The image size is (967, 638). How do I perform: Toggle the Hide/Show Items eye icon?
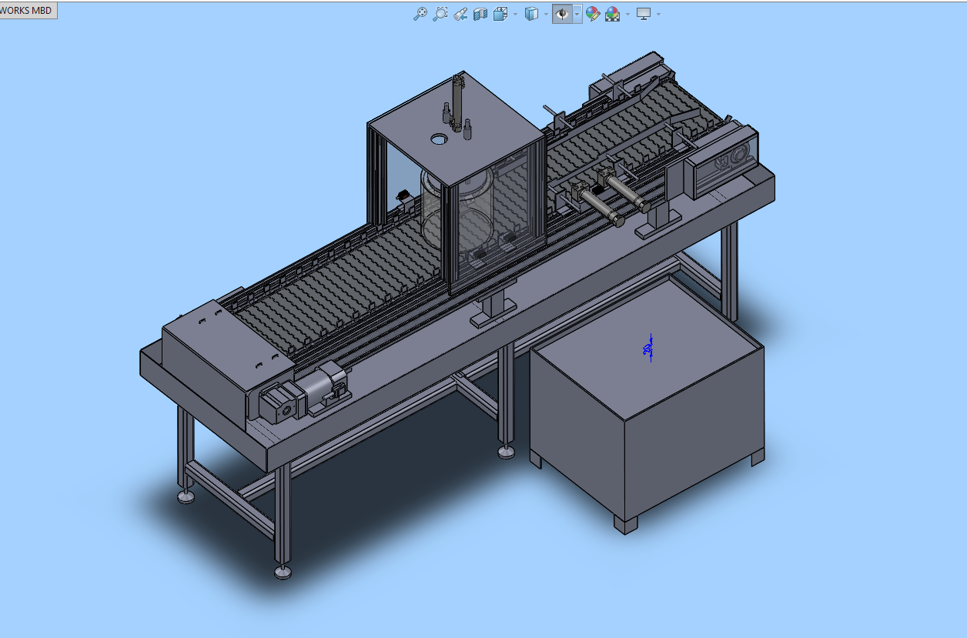click(562, 14)
